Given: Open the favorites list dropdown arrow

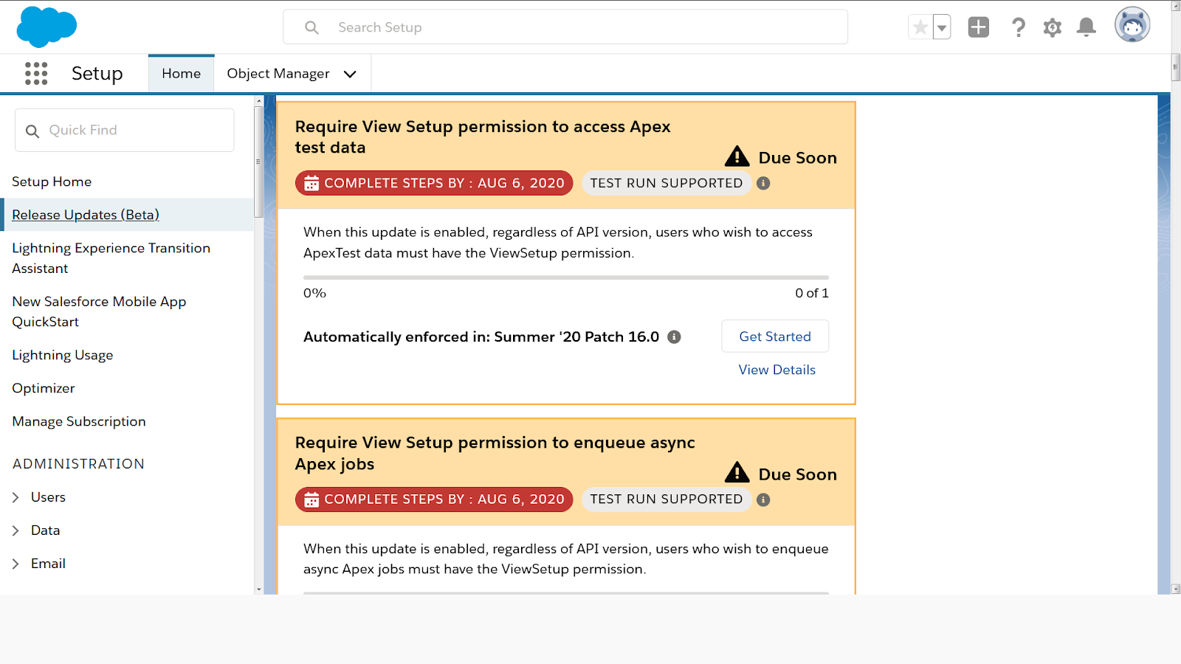Looking at the screenshot, I should pos(942,28).
